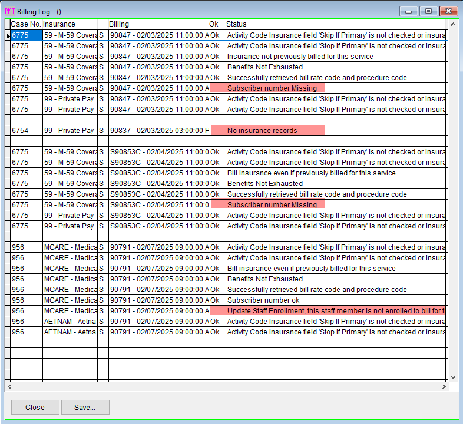The image size is (463, 424).
Task: Click the horizontal scrollbar right arrow
Action: point(444,386)
